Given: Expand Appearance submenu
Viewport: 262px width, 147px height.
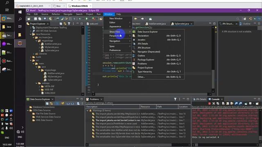Looking at the screenshot, I should click(x=117, y=27).
